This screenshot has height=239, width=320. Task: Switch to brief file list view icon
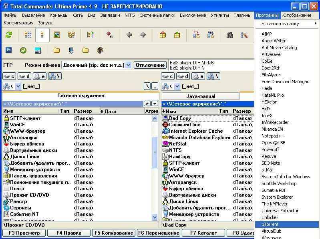(x=28, y=35)
